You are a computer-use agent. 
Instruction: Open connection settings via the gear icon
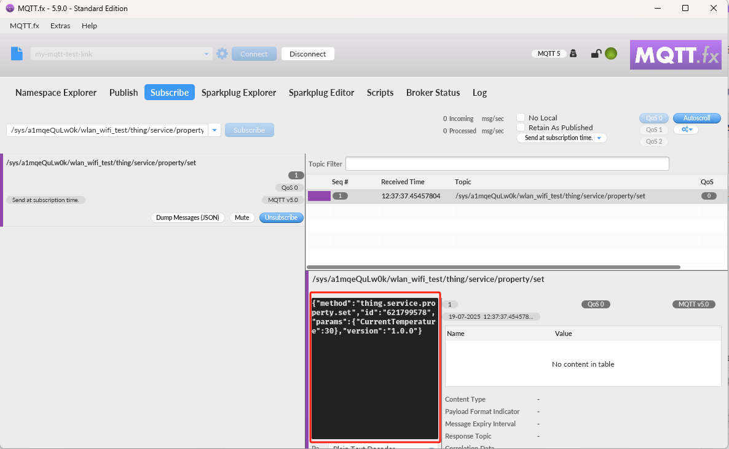pyautogui.click(x=223, y=53)
